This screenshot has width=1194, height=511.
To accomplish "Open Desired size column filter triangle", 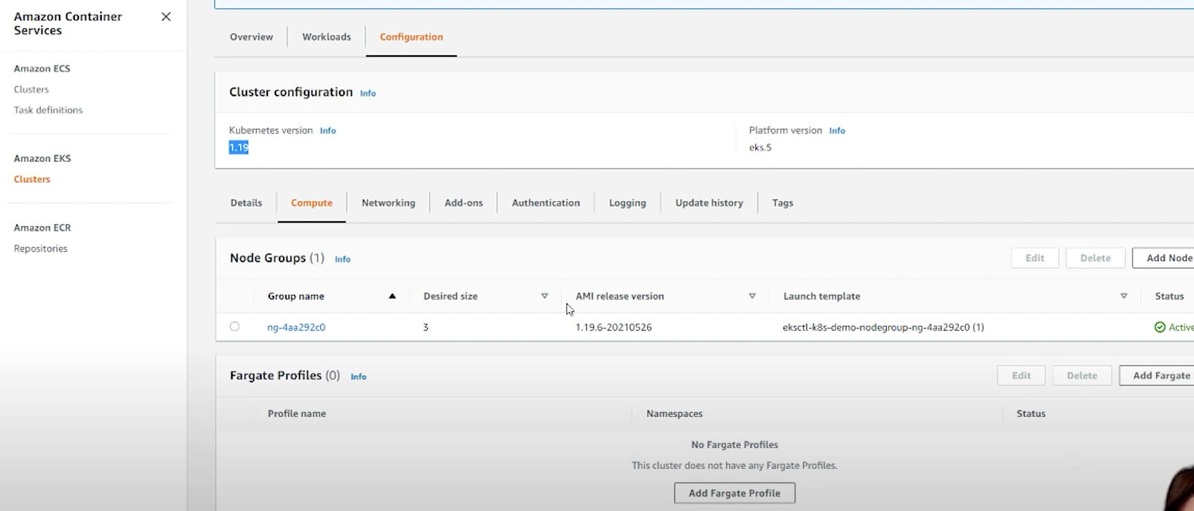I will tap(545, 296).
